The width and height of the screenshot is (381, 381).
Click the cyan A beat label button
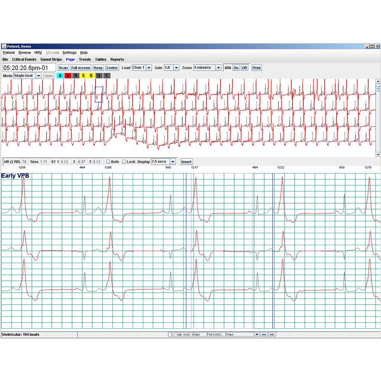click(60, 76)
